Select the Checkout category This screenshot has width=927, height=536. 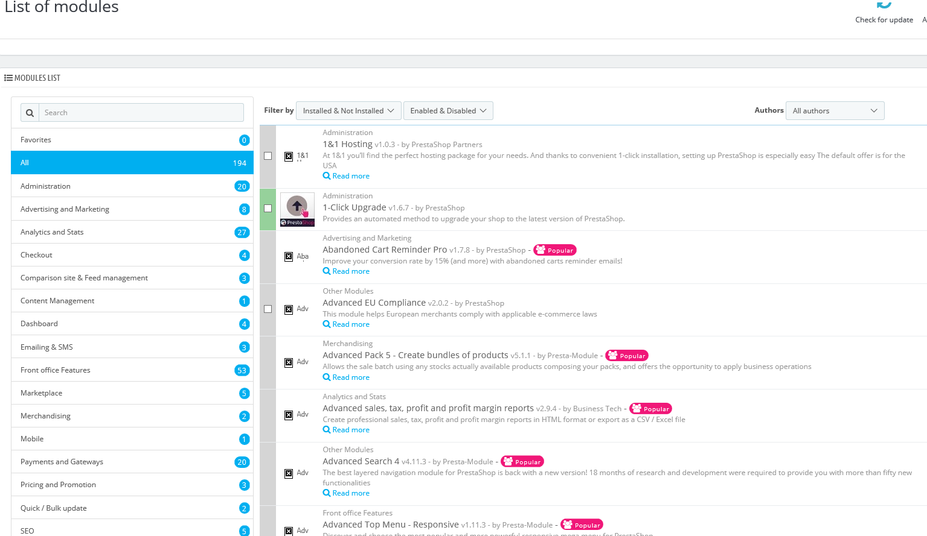pyautogui.click(x=132, y=254)
